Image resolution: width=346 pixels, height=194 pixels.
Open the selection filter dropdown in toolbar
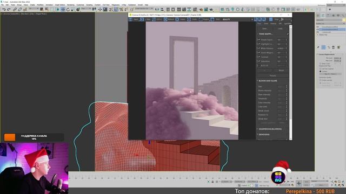[x=34, y=9]
